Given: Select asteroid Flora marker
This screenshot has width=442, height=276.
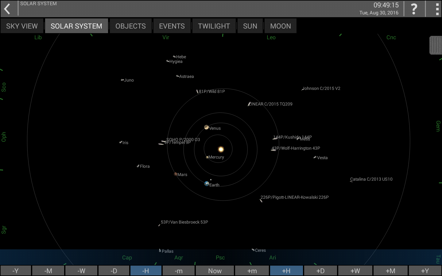Looking at the screenshot, I should (138, 166).
